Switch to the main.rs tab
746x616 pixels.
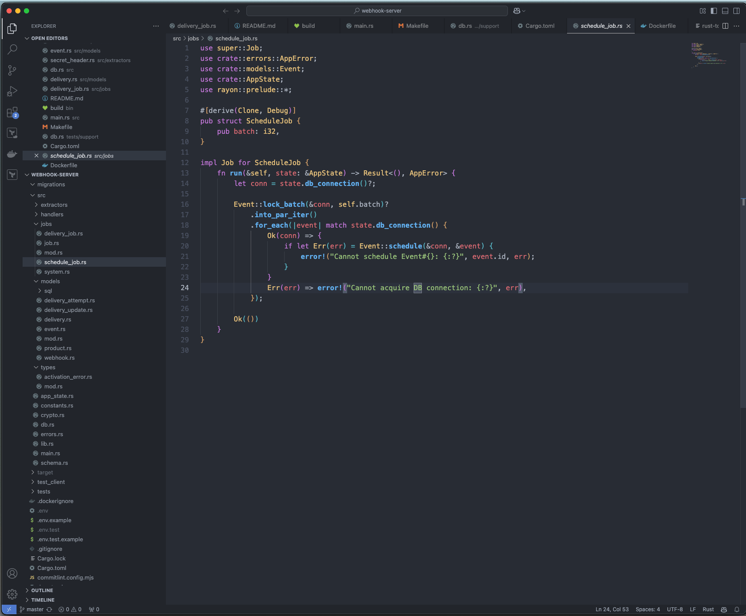[364, 26]
